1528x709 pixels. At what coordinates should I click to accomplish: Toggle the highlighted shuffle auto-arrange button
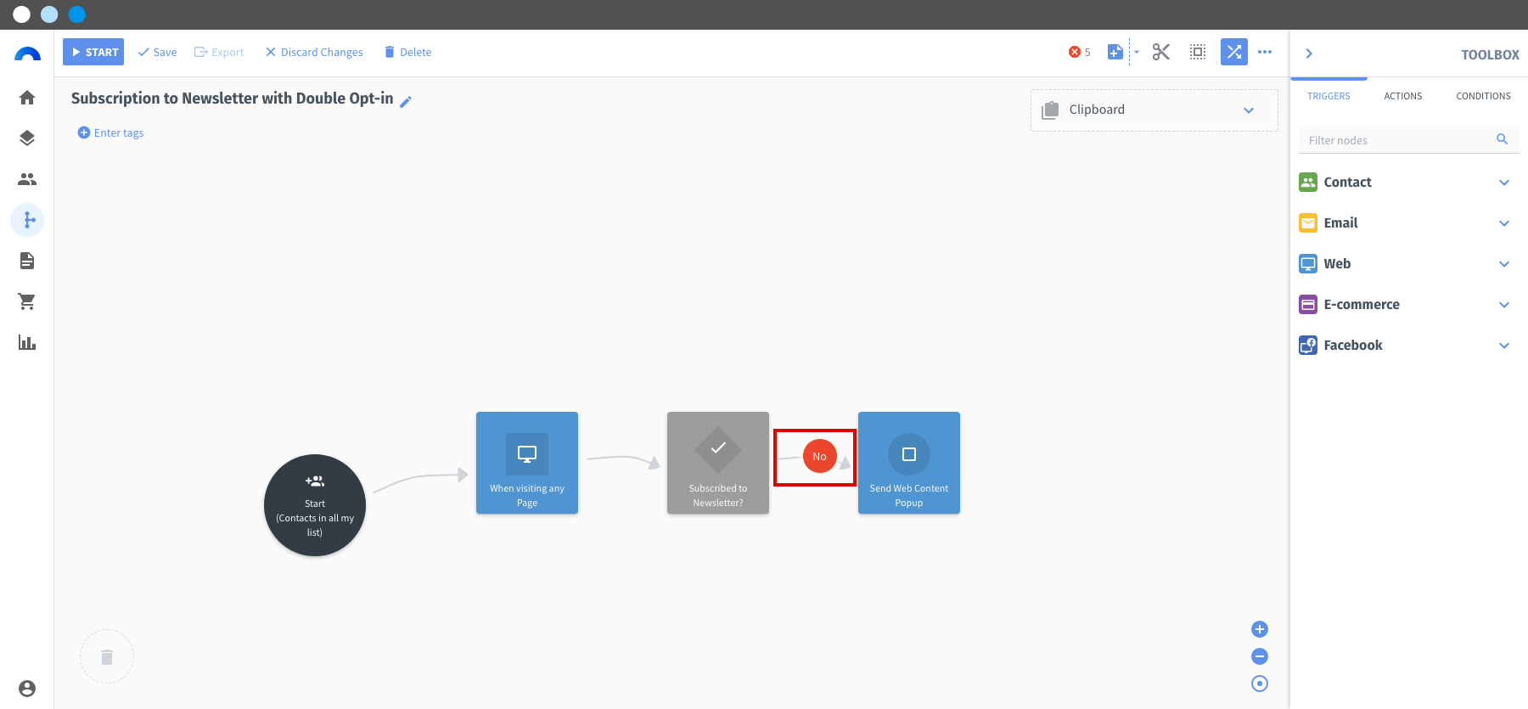(1234, 52)
